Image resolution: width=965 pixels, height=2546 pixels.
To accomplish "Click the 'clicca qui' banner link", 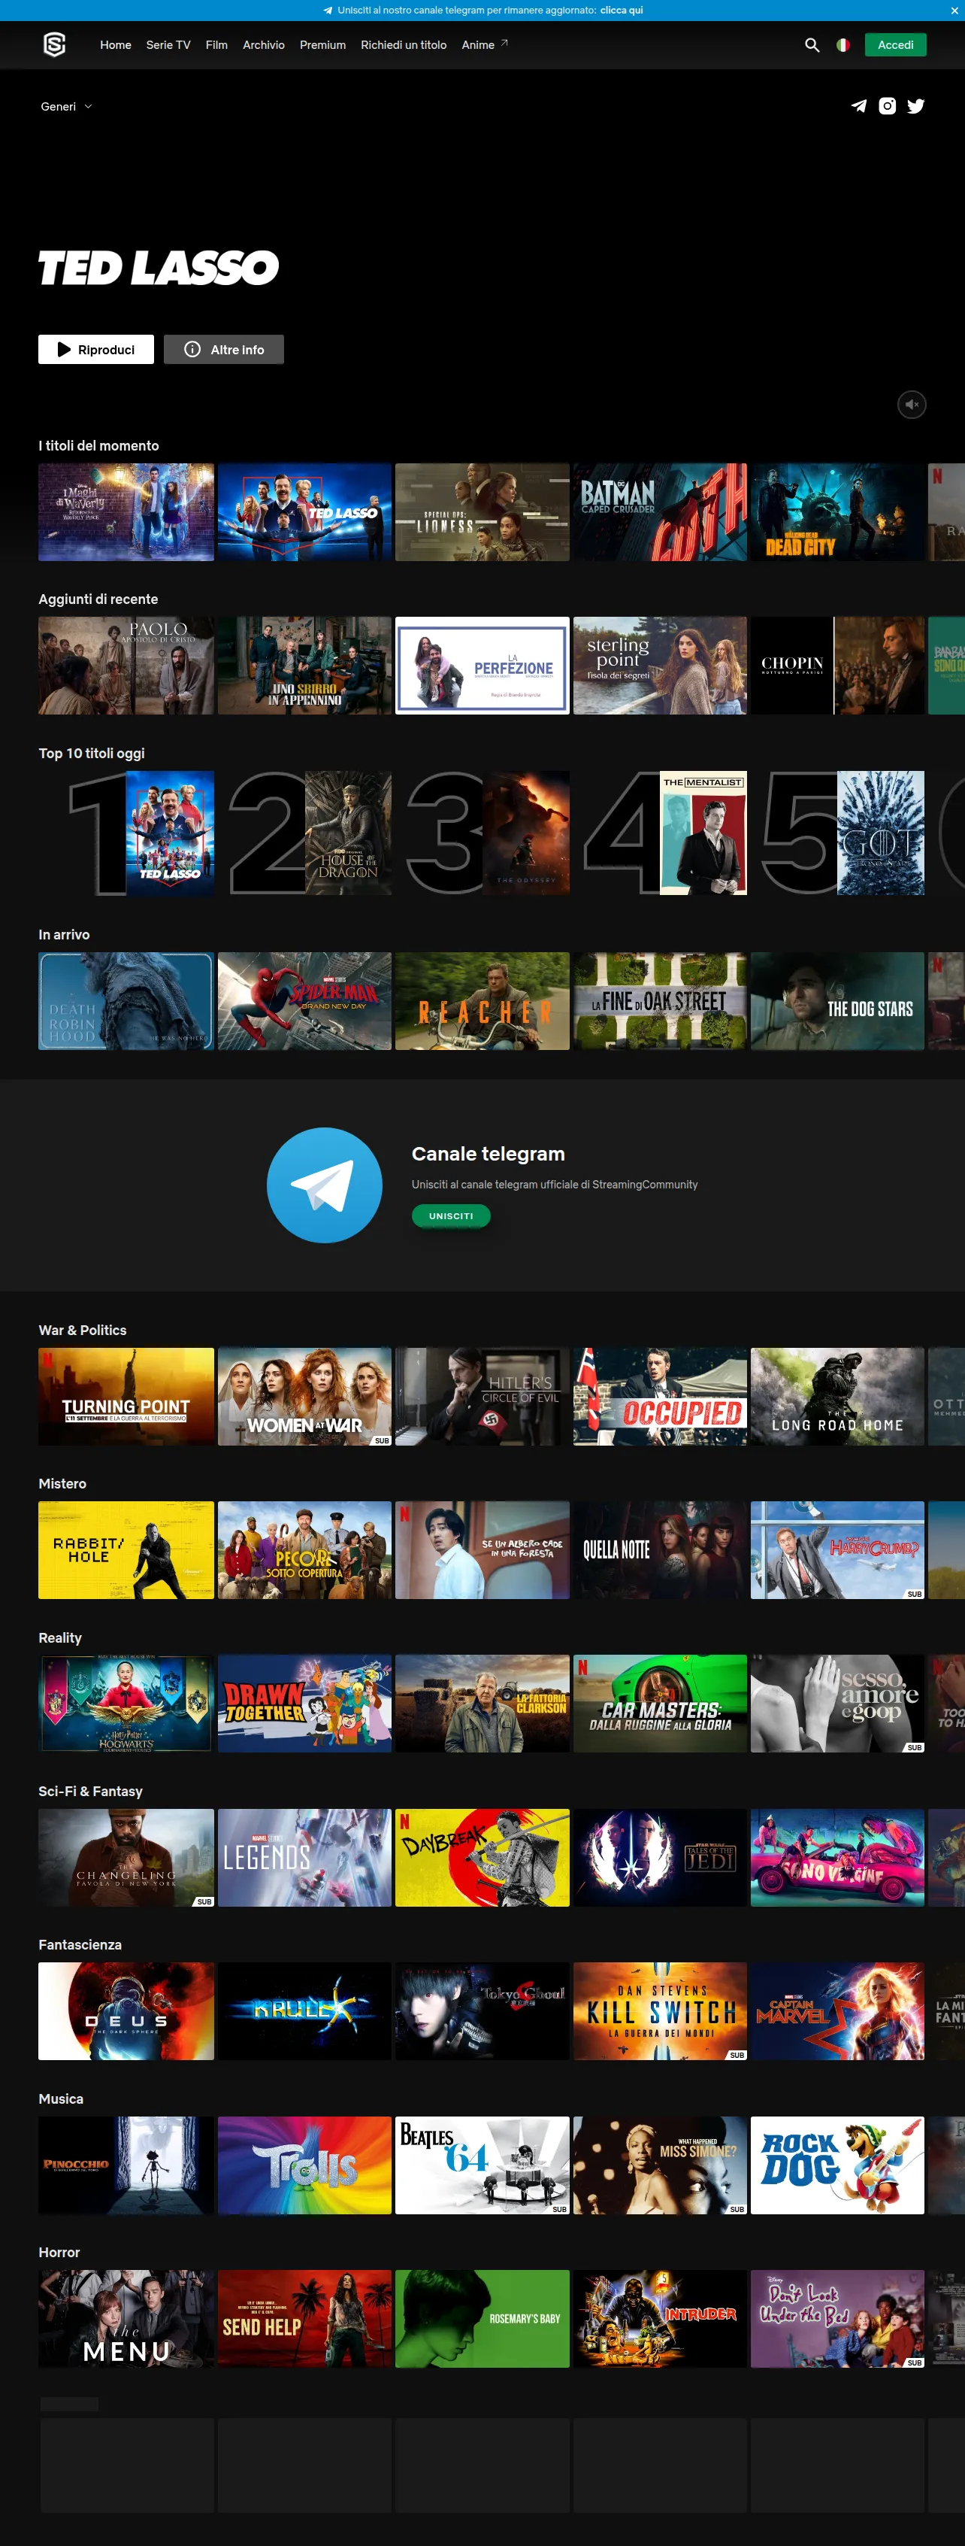I will pos(622,10).
